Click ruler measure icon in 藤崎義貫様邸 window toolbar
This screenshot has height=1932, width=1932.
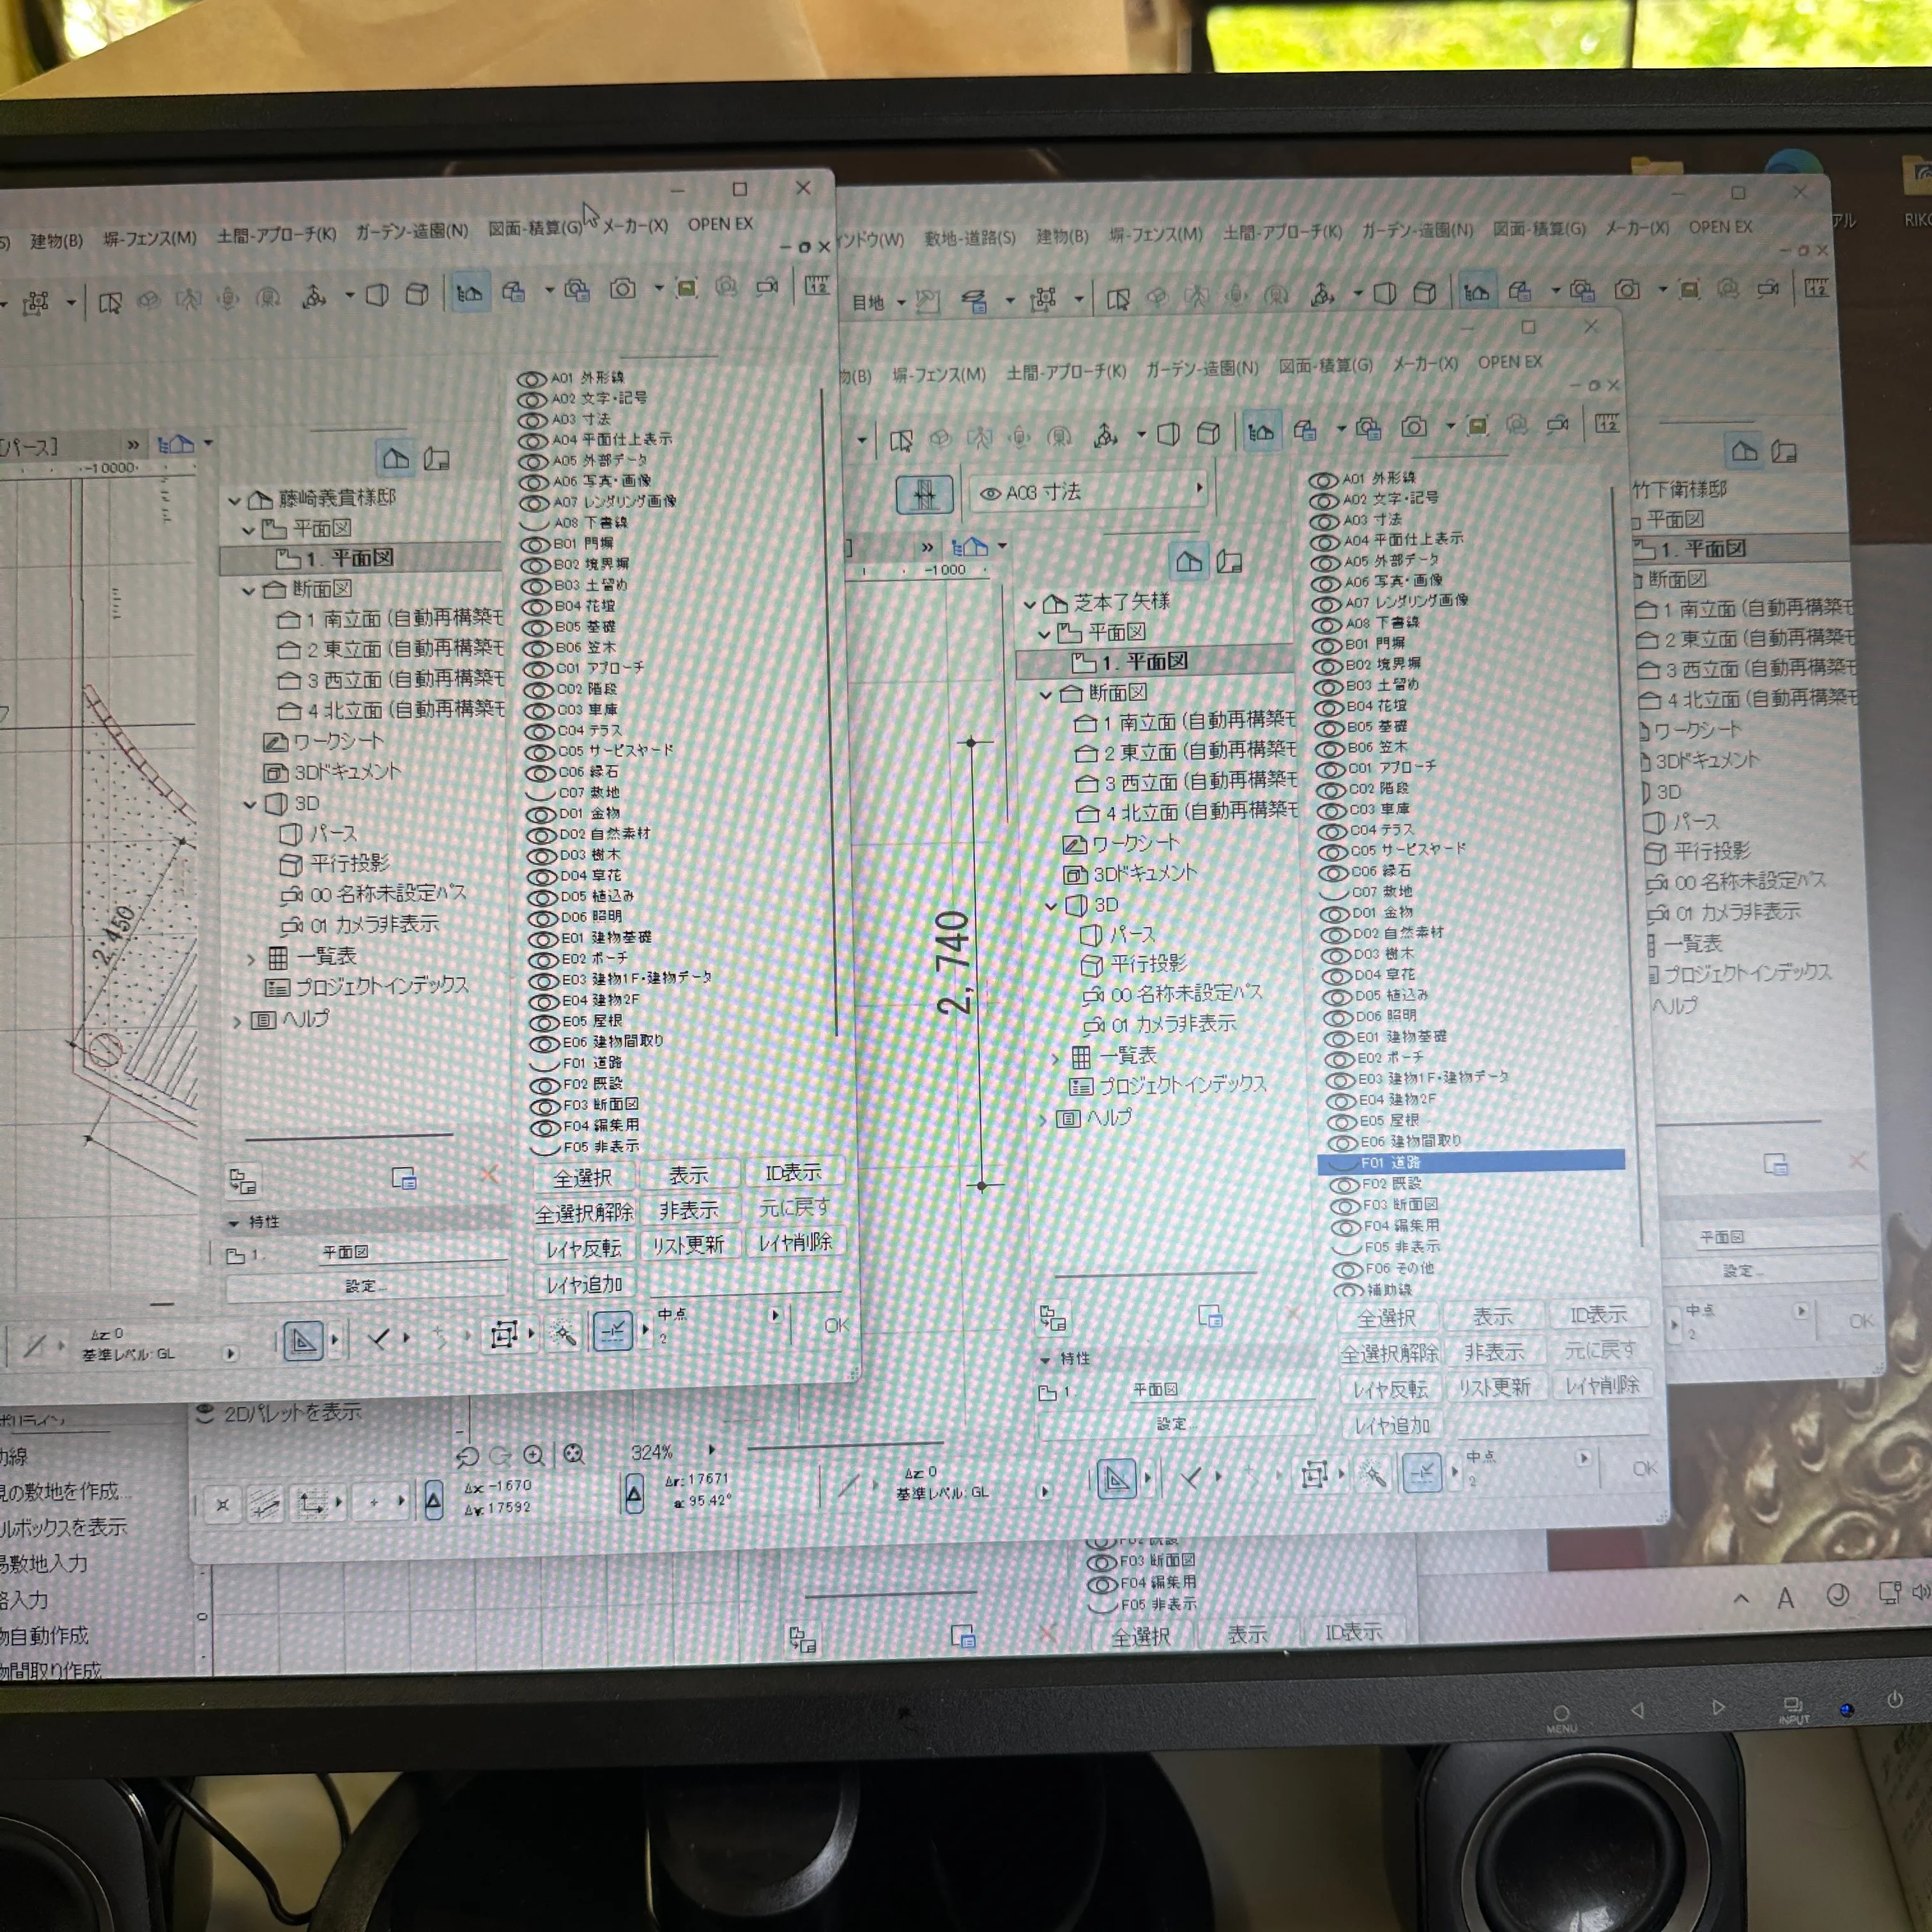coord(816,286)
